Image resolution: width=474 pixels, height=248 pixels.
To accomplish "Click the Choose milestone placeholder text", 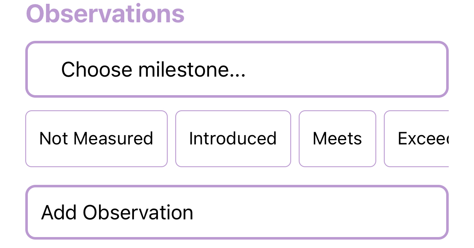I will point(153,70).
